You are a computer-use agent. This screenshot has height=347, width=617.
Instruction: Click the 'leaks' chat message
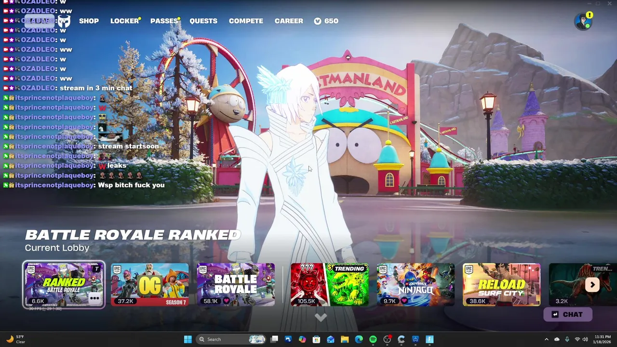coord(117,165)
